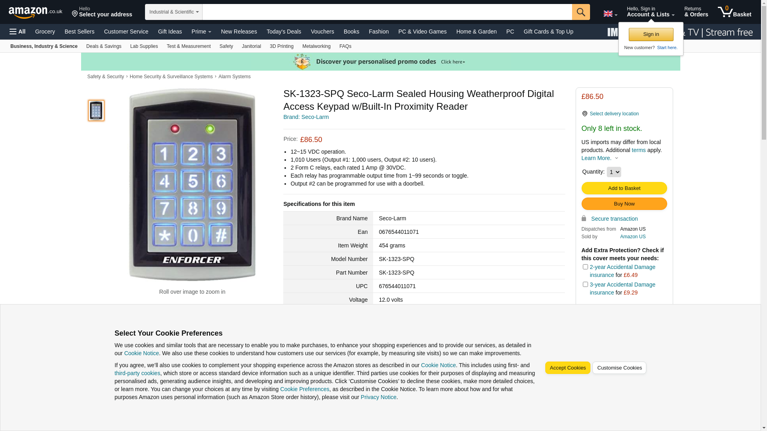Open the Quantity dropdown

[x=614, y=172]
